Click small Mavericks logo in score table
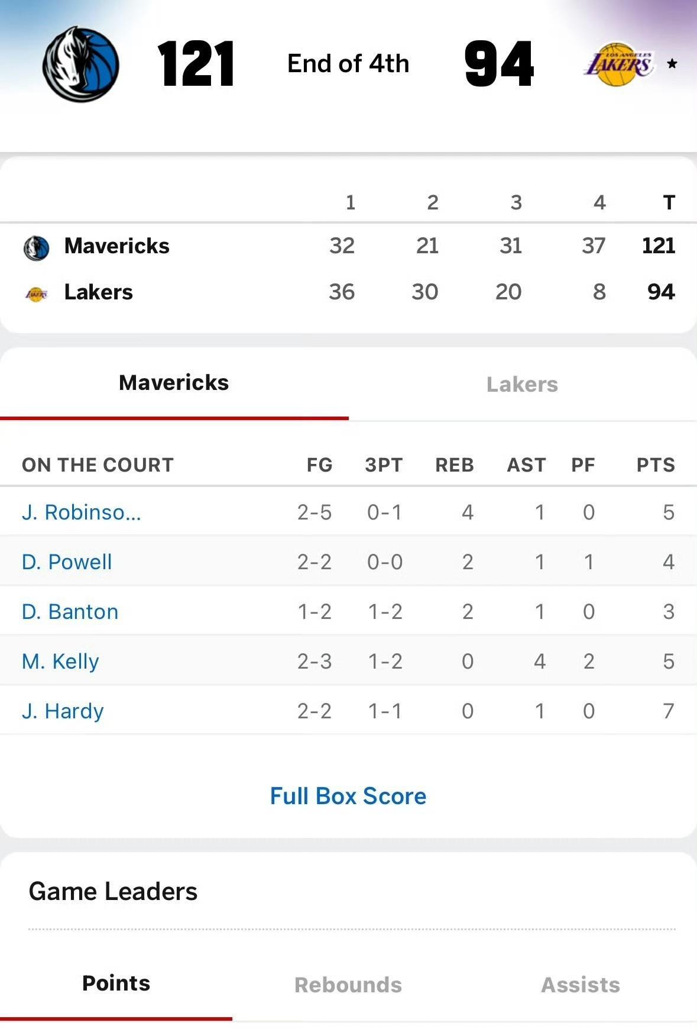The height and width of the screenshot is (1029, 697). (36, 247)
